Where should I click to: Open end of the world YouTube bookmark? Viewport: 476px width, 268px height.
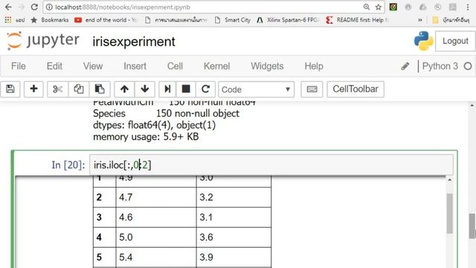click(106, 20)
